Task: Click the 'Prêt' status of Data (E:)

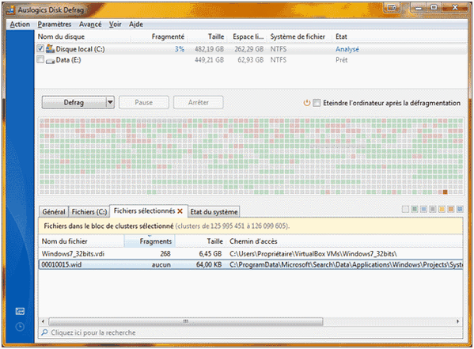Action: pyautogui.click(x=341, y=60)
